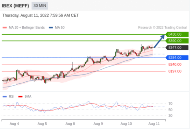Viewport: 190px width, 130px height.
Task: Select the 8347.00 current price tag
Action: (x=177, y=48)
